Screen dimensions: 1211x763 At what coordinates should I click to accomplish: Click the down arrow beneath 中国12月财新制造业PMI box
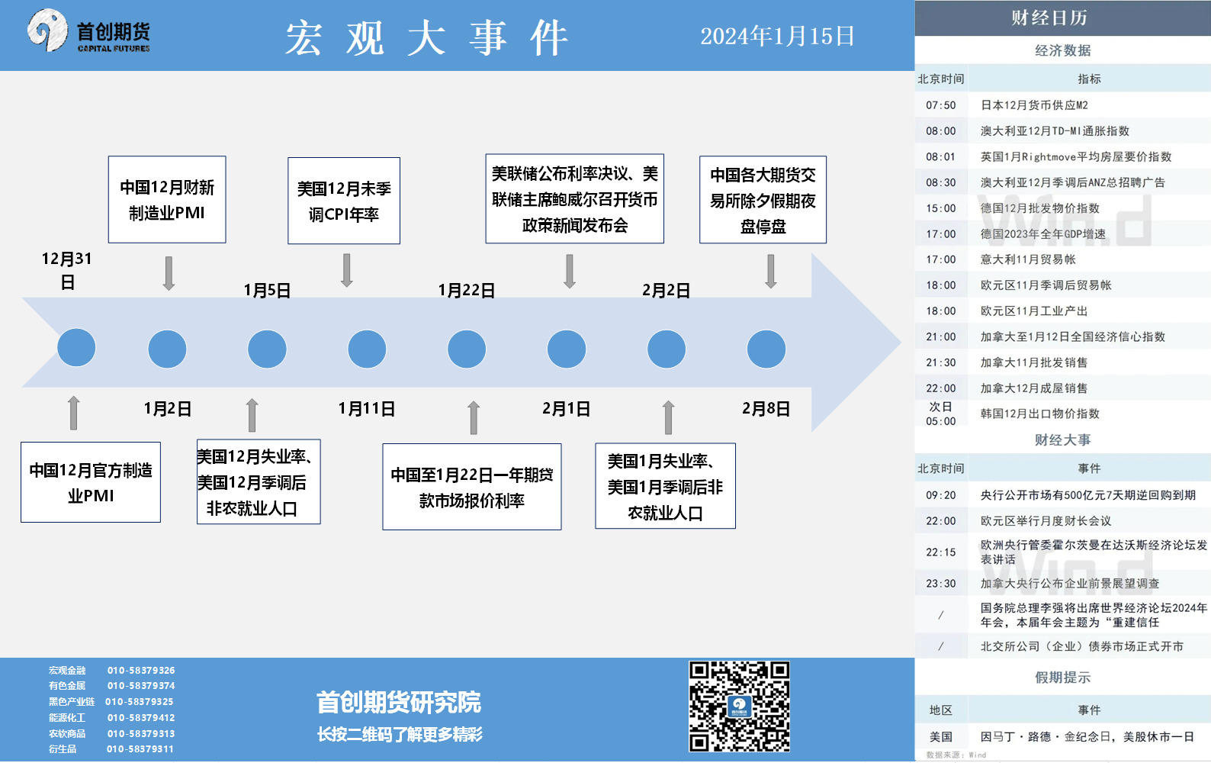tap(169, 273)
